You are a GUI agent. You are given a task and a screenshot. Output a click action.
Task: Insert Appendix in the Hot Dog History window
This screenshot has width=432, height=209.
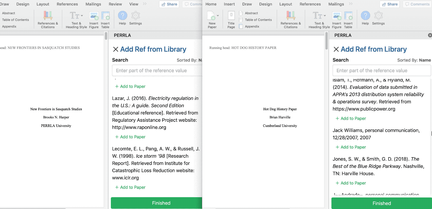click(249, 26)
